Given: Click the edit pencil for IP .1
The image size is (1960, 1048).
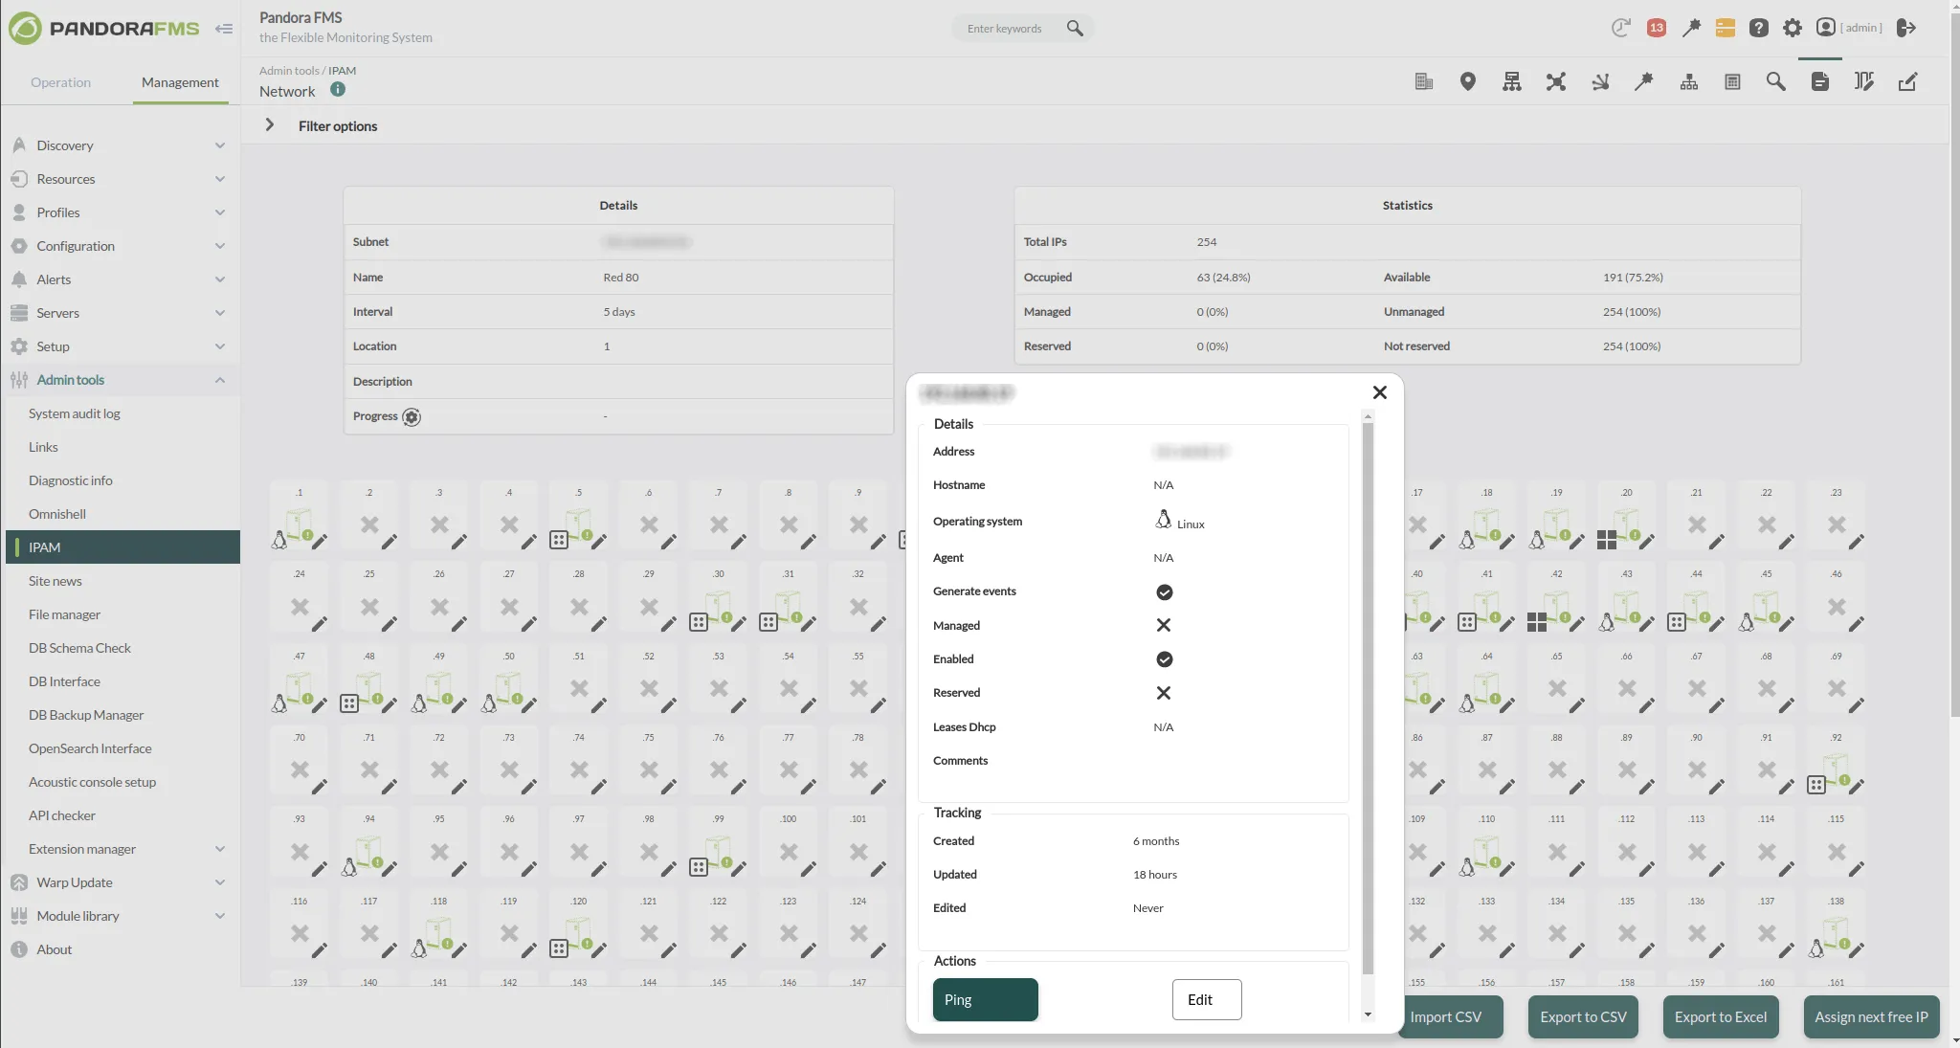Looking at the screenshot, I should 320,542.
